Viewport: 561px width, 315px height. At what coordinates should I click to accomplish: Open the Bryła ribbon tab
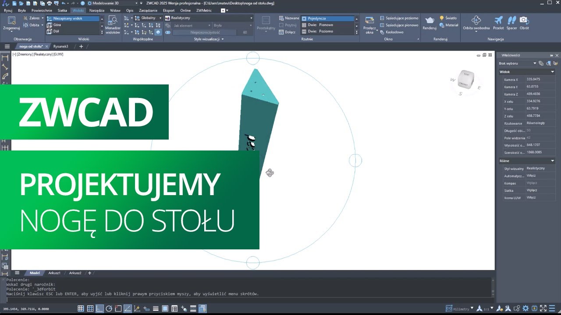pyautogui.click(x=21, y=10)
